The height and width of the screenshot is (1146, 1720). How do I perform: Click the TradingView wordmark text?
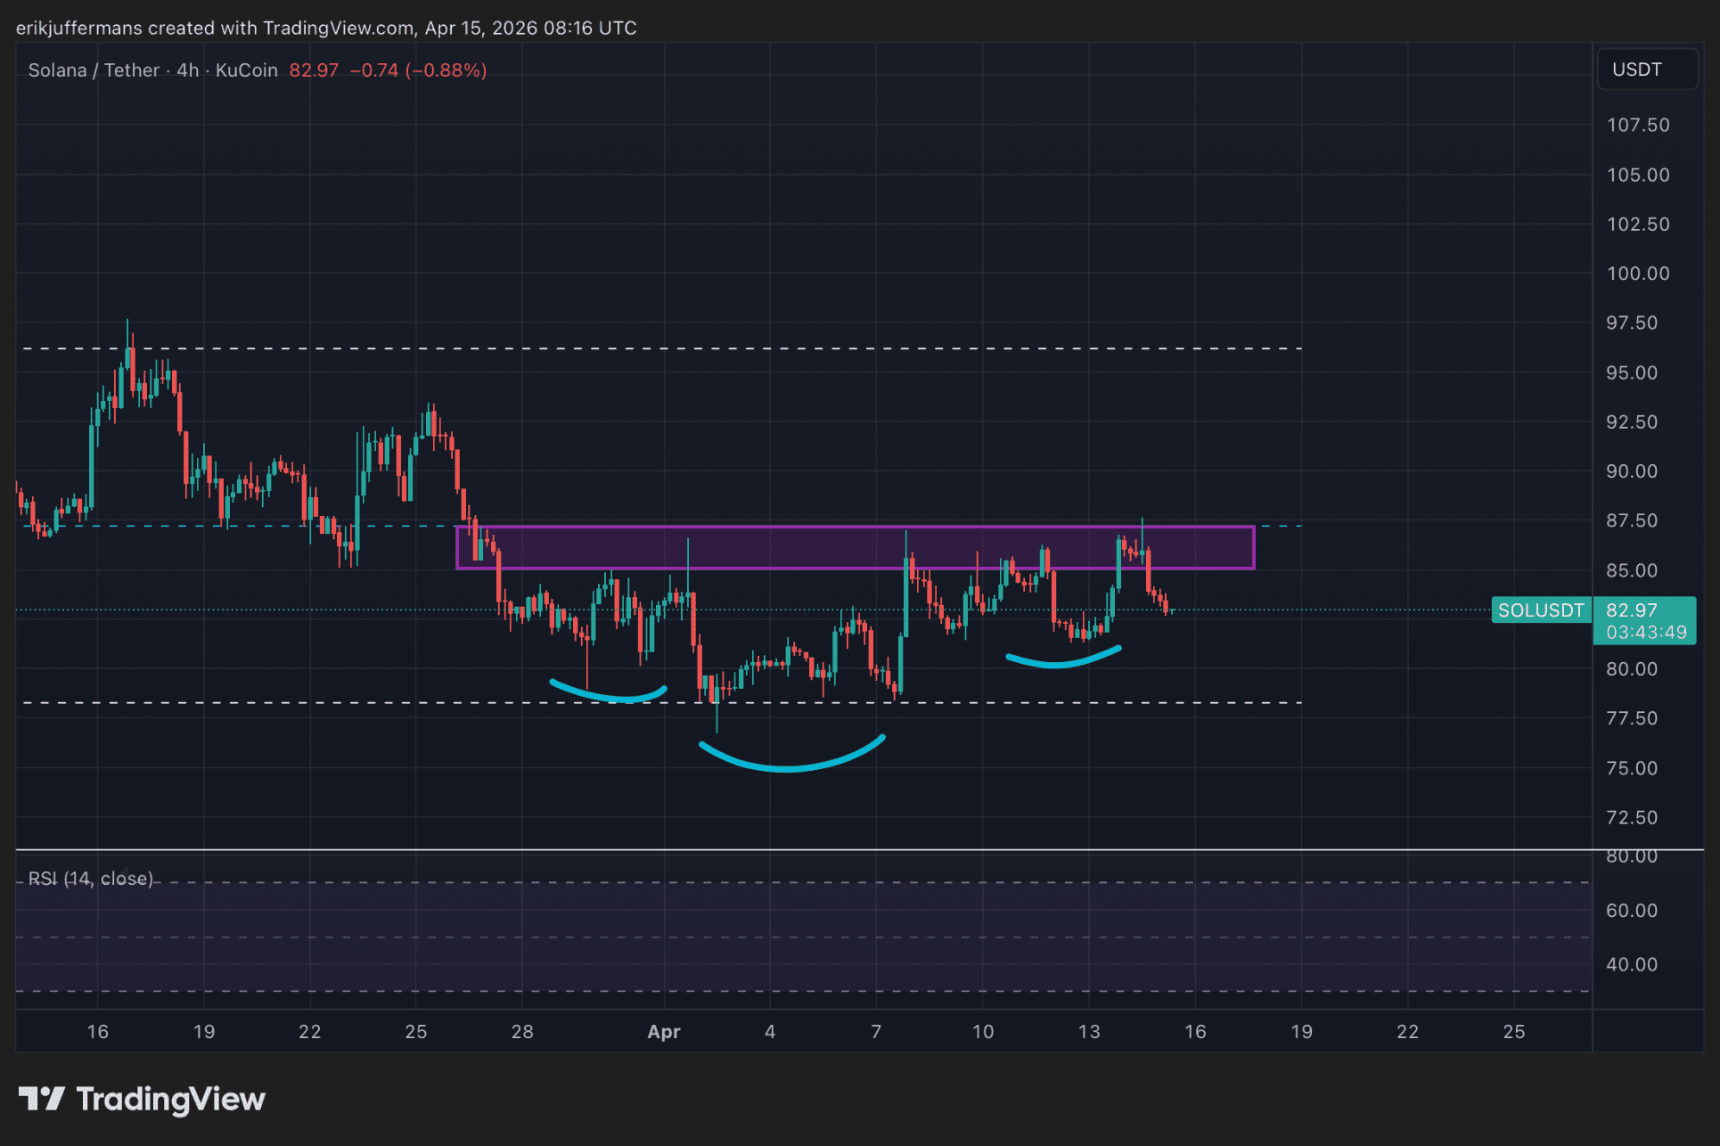tap(170, 1099)
